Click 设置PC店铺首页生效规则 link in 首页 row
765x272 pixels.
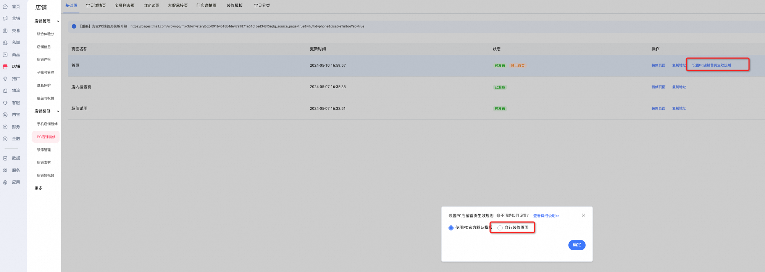(712, 65)
